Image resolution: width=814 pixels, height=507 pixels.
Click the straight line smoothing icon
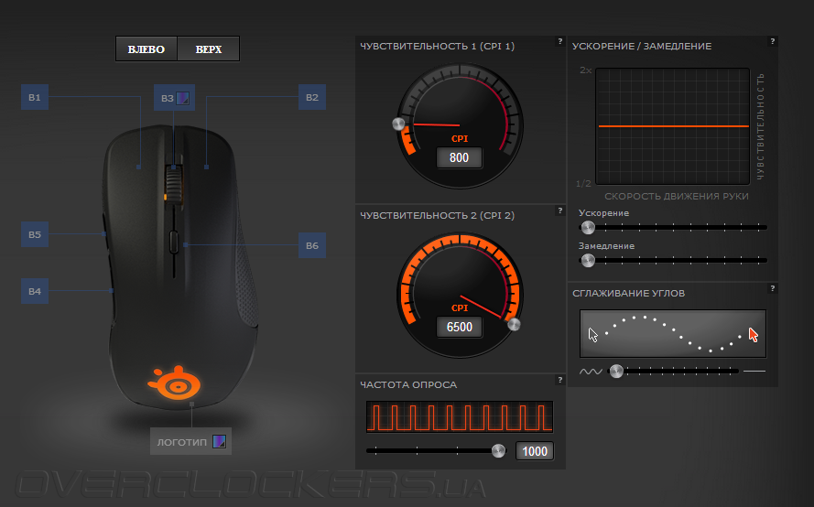[754, 371]
